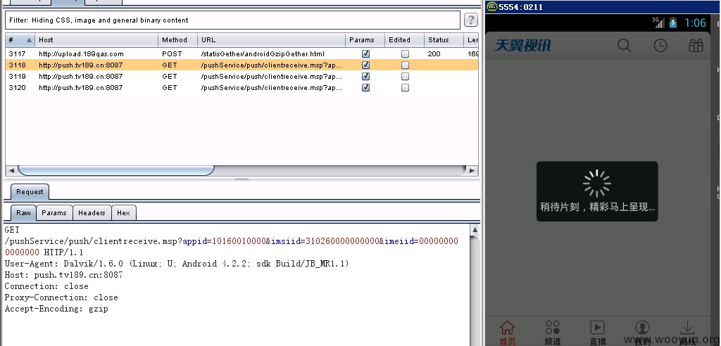Click the 3G signal indicator in the status bar

(658, 22)
